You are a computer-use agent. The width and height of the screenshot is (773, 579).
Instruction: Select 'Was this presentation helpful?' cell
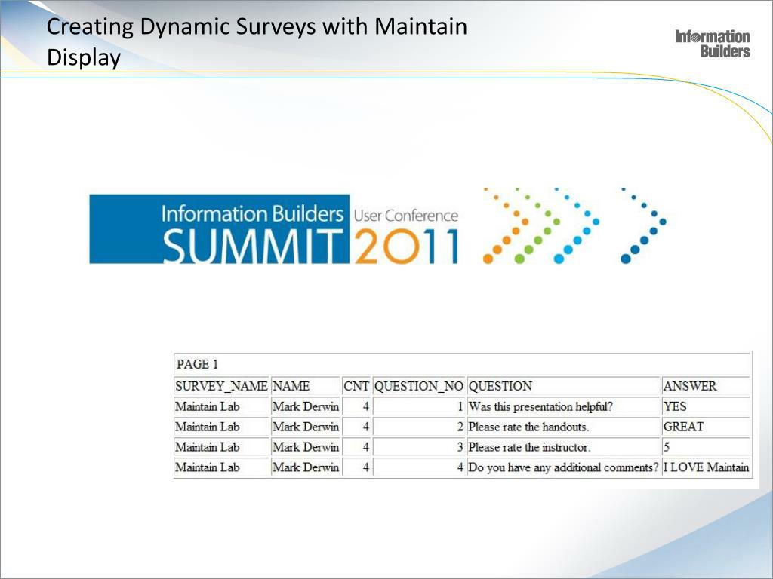pos(563,406)
